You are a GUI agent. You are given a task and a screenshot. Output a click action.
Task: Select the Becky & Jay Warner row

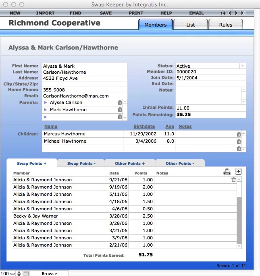[x=124, y=216]
